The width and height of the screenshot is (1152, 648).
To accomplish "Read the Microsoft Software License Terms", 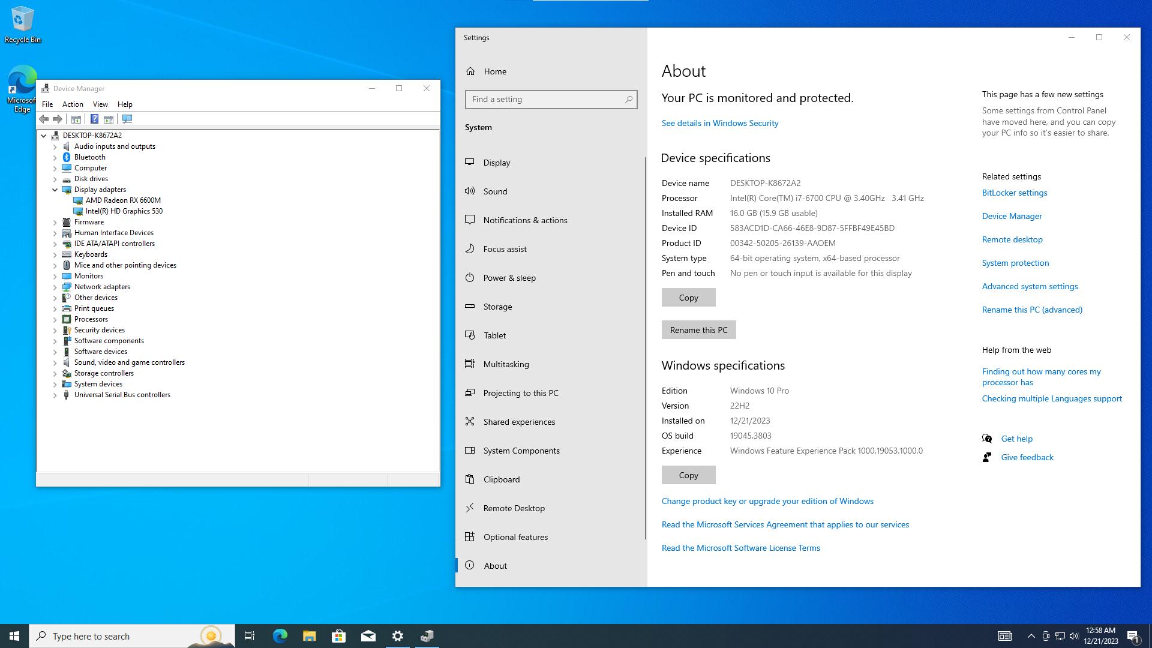I will click(x=740, y=548).
